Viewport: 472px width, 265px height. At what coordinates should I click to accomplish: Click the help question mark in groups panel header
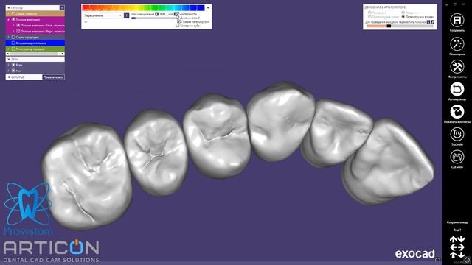(62, 8)
